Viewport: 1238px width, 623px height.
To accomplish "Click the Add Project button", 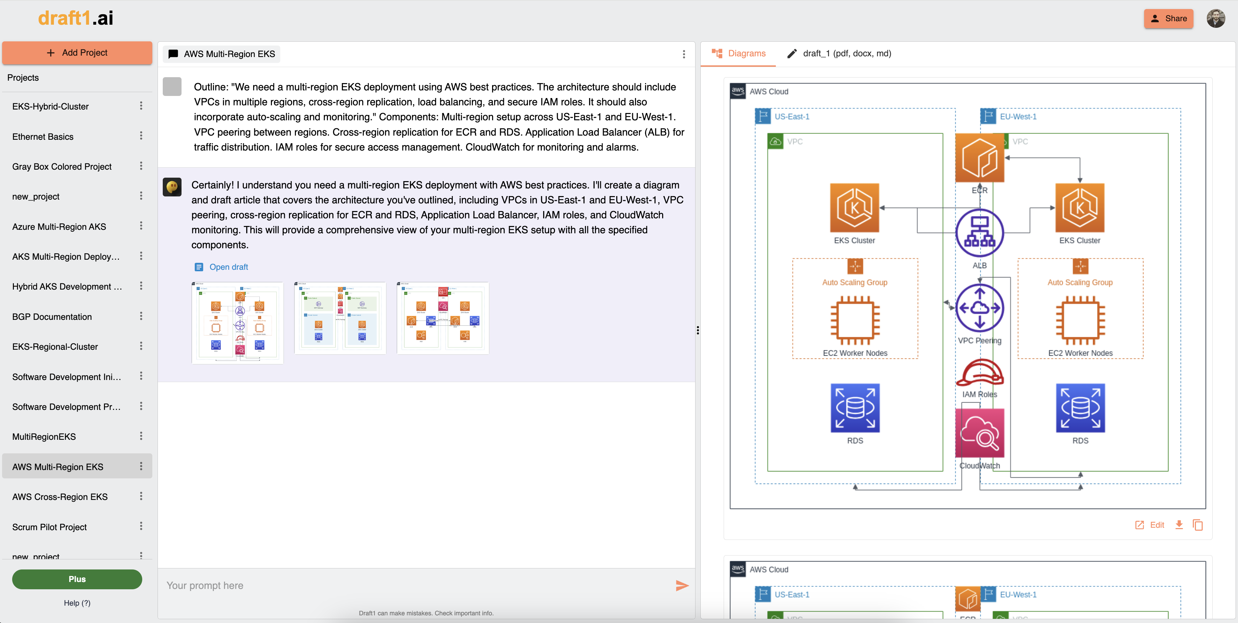I will pos(77,53).
